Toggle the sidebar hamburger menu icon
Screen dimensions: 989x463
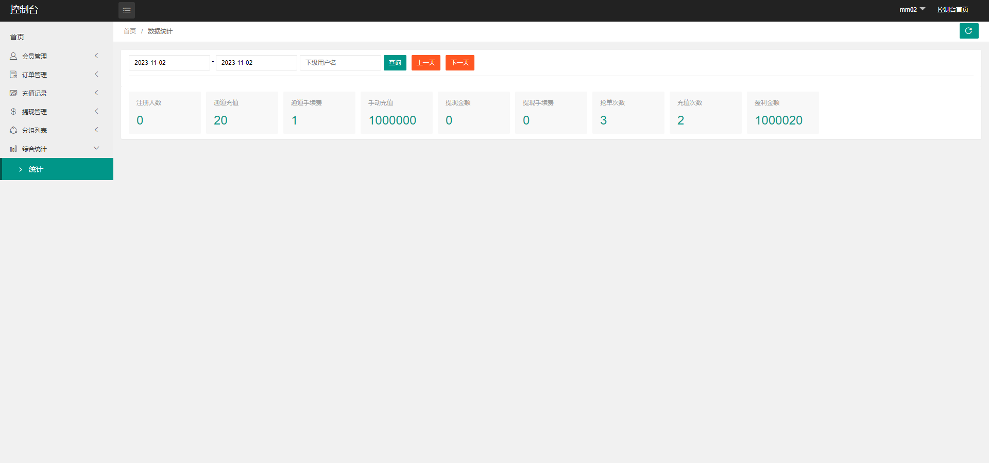[126, 10]
